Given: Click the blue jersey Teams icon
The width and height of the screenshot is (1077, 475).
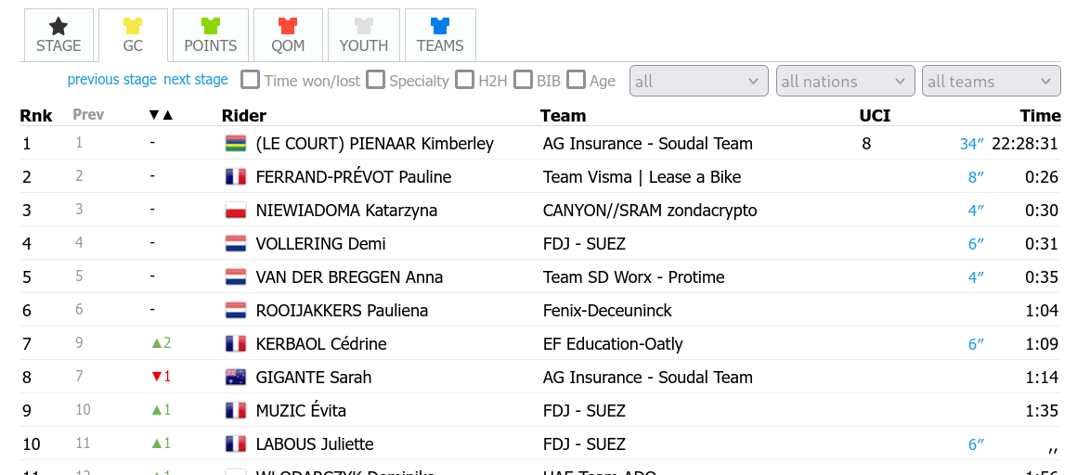Looking at the screenshot, I should point(439,26).
